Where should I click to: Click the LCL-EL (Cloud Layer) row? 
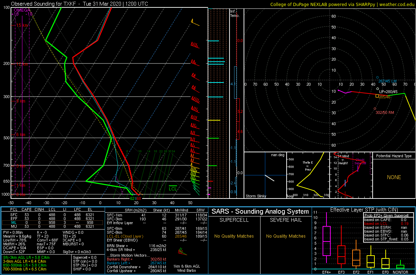(x=157, y=236)
